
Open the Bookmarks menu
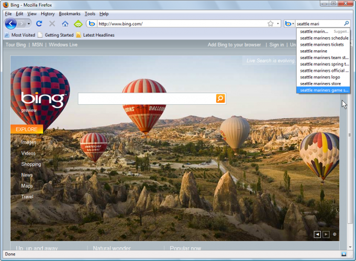69,14
